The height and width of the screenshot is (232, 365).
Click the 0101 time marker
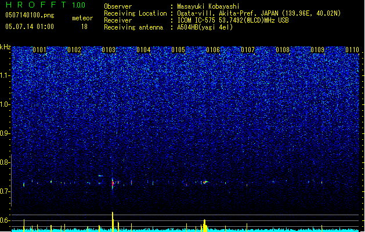click(x=39, y=50)
